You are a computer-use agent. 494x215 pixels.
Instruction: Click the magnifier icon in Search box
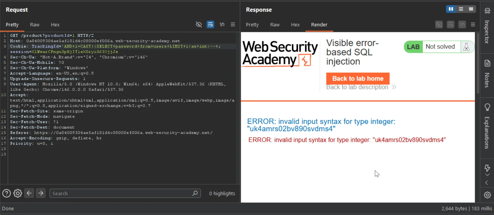click(195, 193)
